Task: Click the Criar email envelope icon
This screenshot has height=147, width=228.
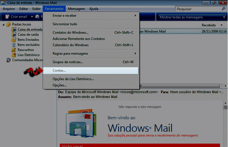Action: [x=7, y=17]
